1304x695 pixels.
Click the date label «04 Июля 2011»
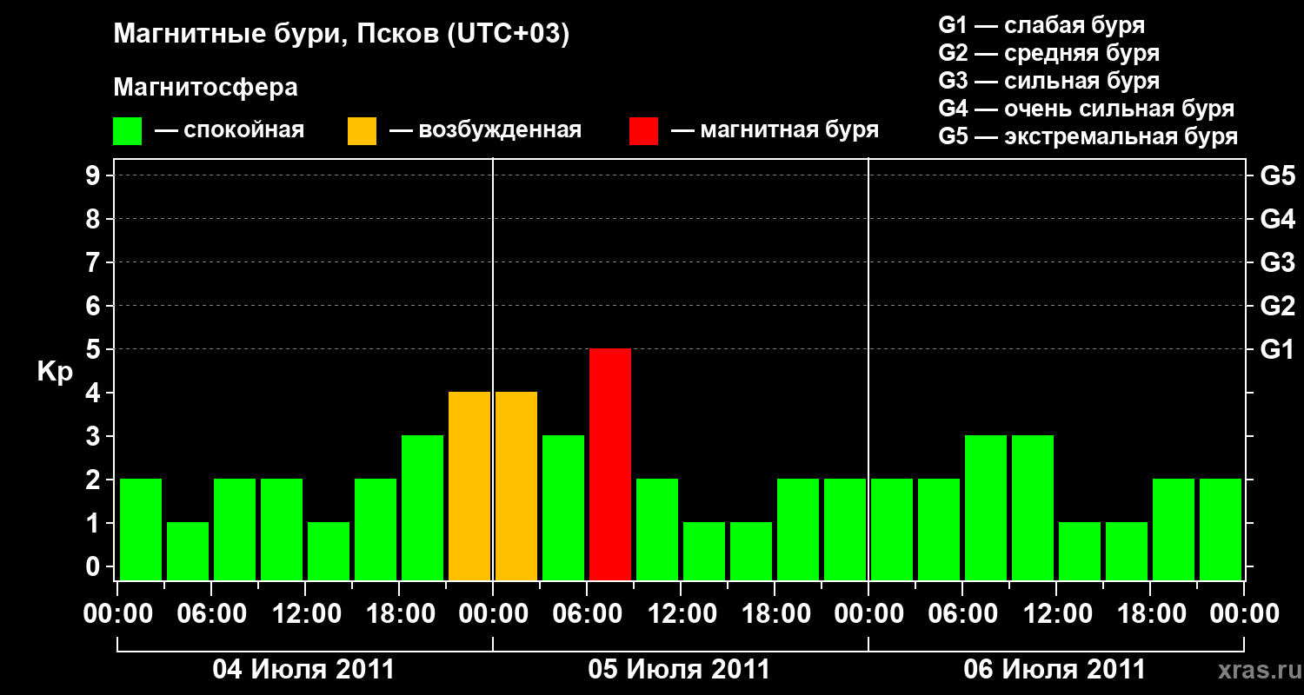[304, 669]
